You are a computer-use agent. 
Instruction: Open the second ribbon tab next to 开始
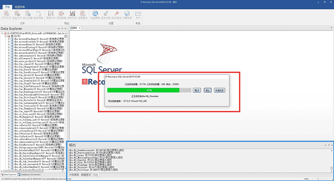tap(20, 7)
